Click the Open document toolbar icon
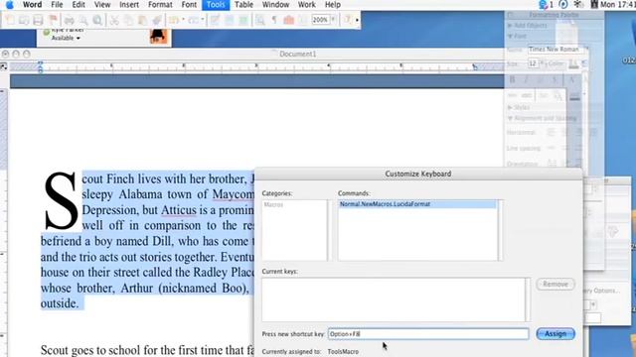The height and width of the screenshot is (357, 636). [x=24, y=20]
